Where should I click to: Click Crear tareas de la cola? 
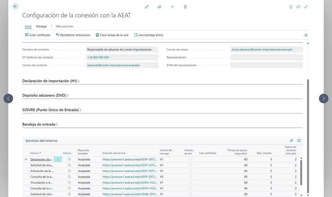pyautogui.click(x=112, y=35)
